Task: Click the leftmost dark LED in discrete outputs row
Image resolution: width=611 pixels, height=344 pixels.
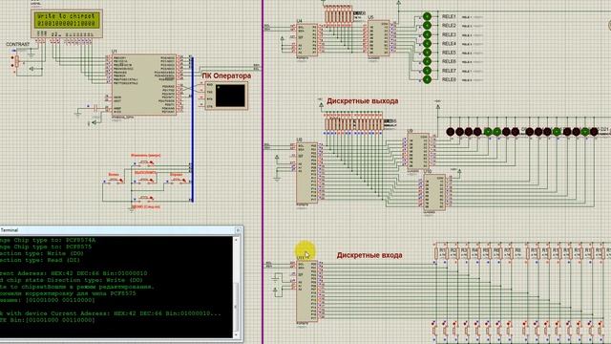Action: [451, 132]
